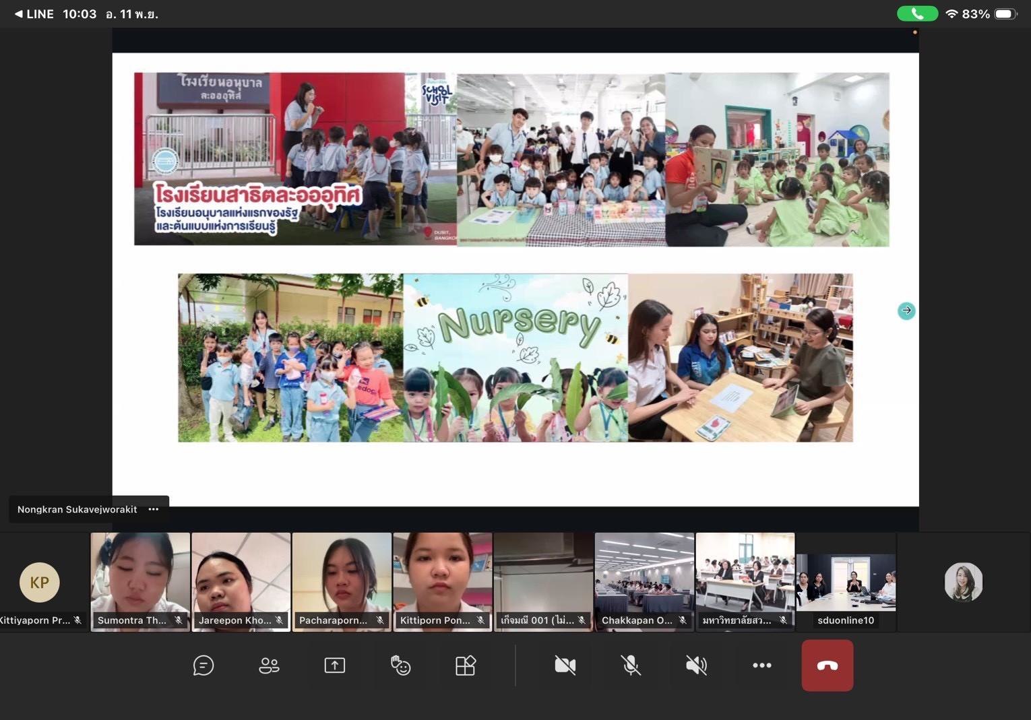Unmute the microphone
This screenshot has height=720, width=1031.
coord(631,665)
